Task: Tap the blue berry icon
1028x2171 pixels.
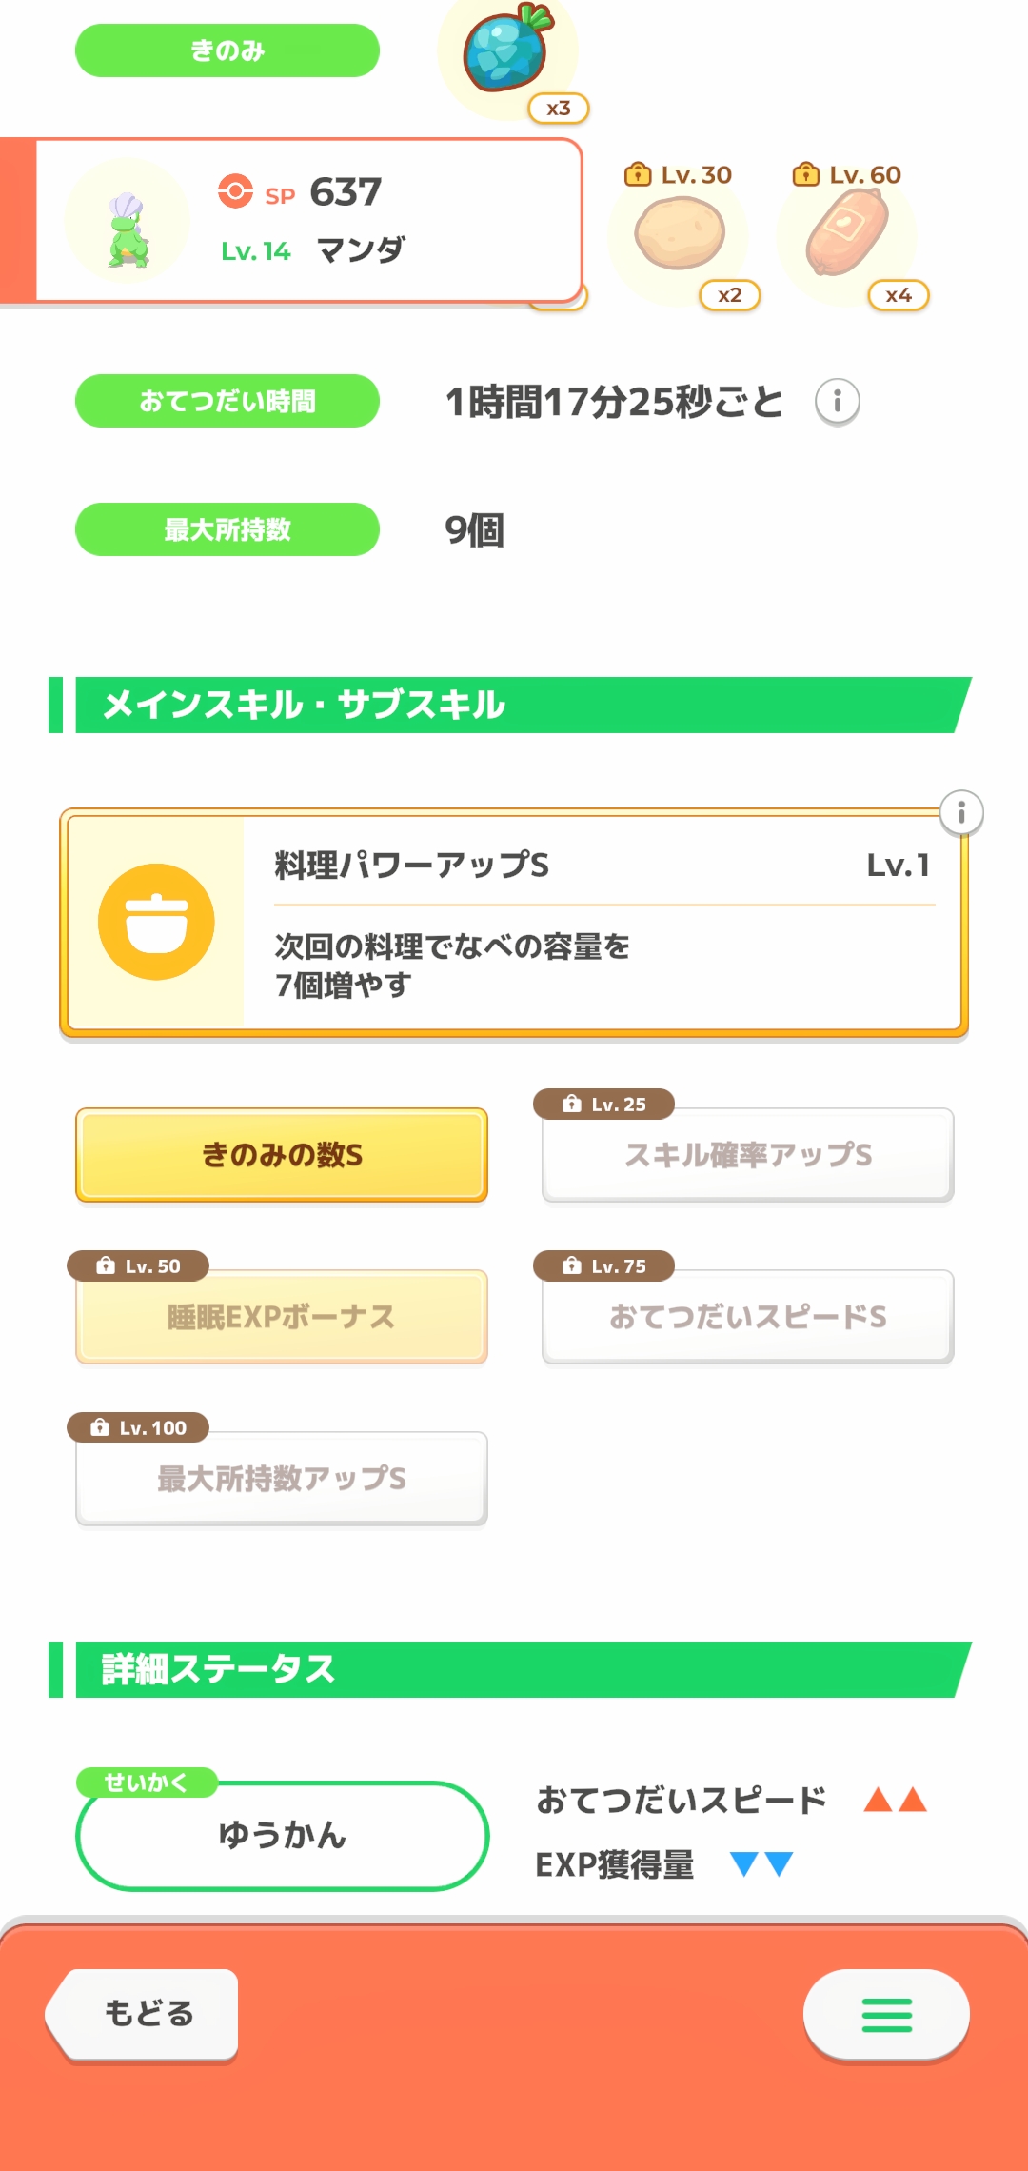Action: pyautogui.click(x=507, y=50)
